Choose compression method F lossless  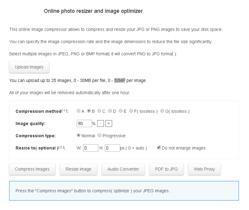[x=130, y=111]
